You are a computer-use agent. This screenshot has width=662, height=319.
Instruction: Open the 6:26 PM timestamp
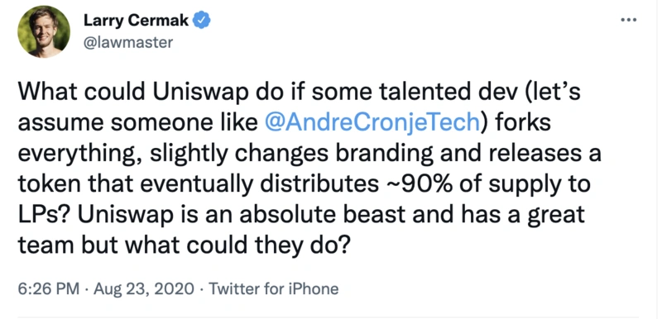pyautogui.click(x=48, y=288)
